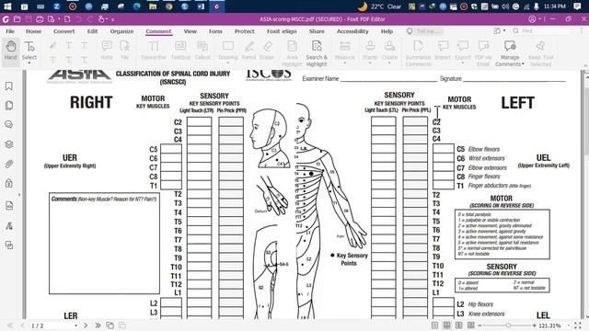Image resolution: width=589 pixels, height=331 pixels.
Task: Click the Stamp tool
Action: (370, 51)
